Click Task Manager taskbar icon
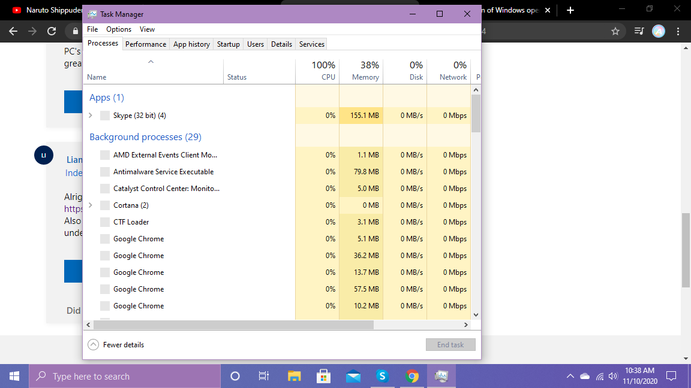Image resolution: width=691 pixels, height=388 pixels. (441, 376)
